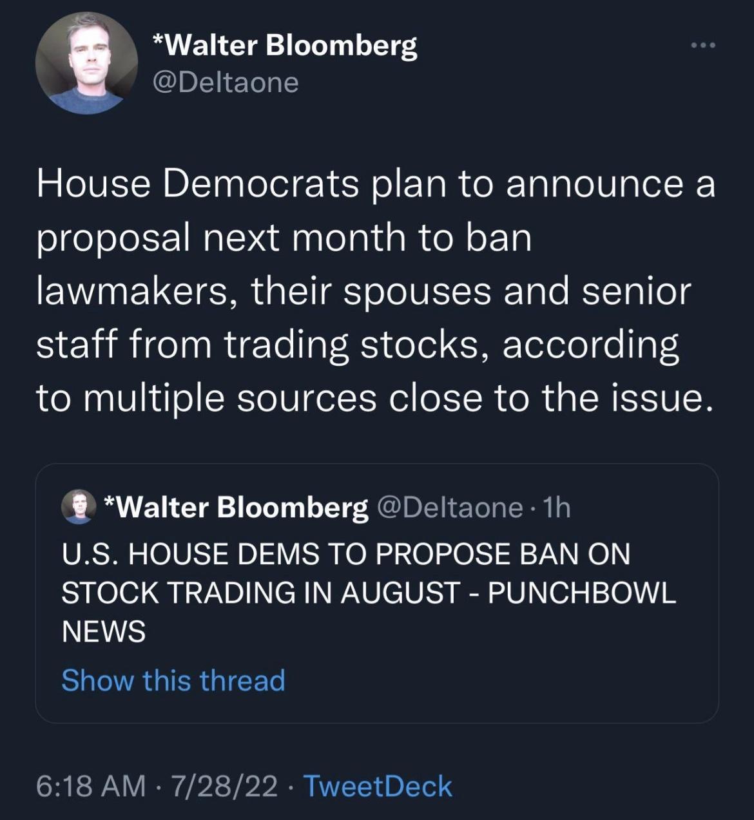Open the quoted tweet card
The image size is (754, 820).
coord(377,593)
